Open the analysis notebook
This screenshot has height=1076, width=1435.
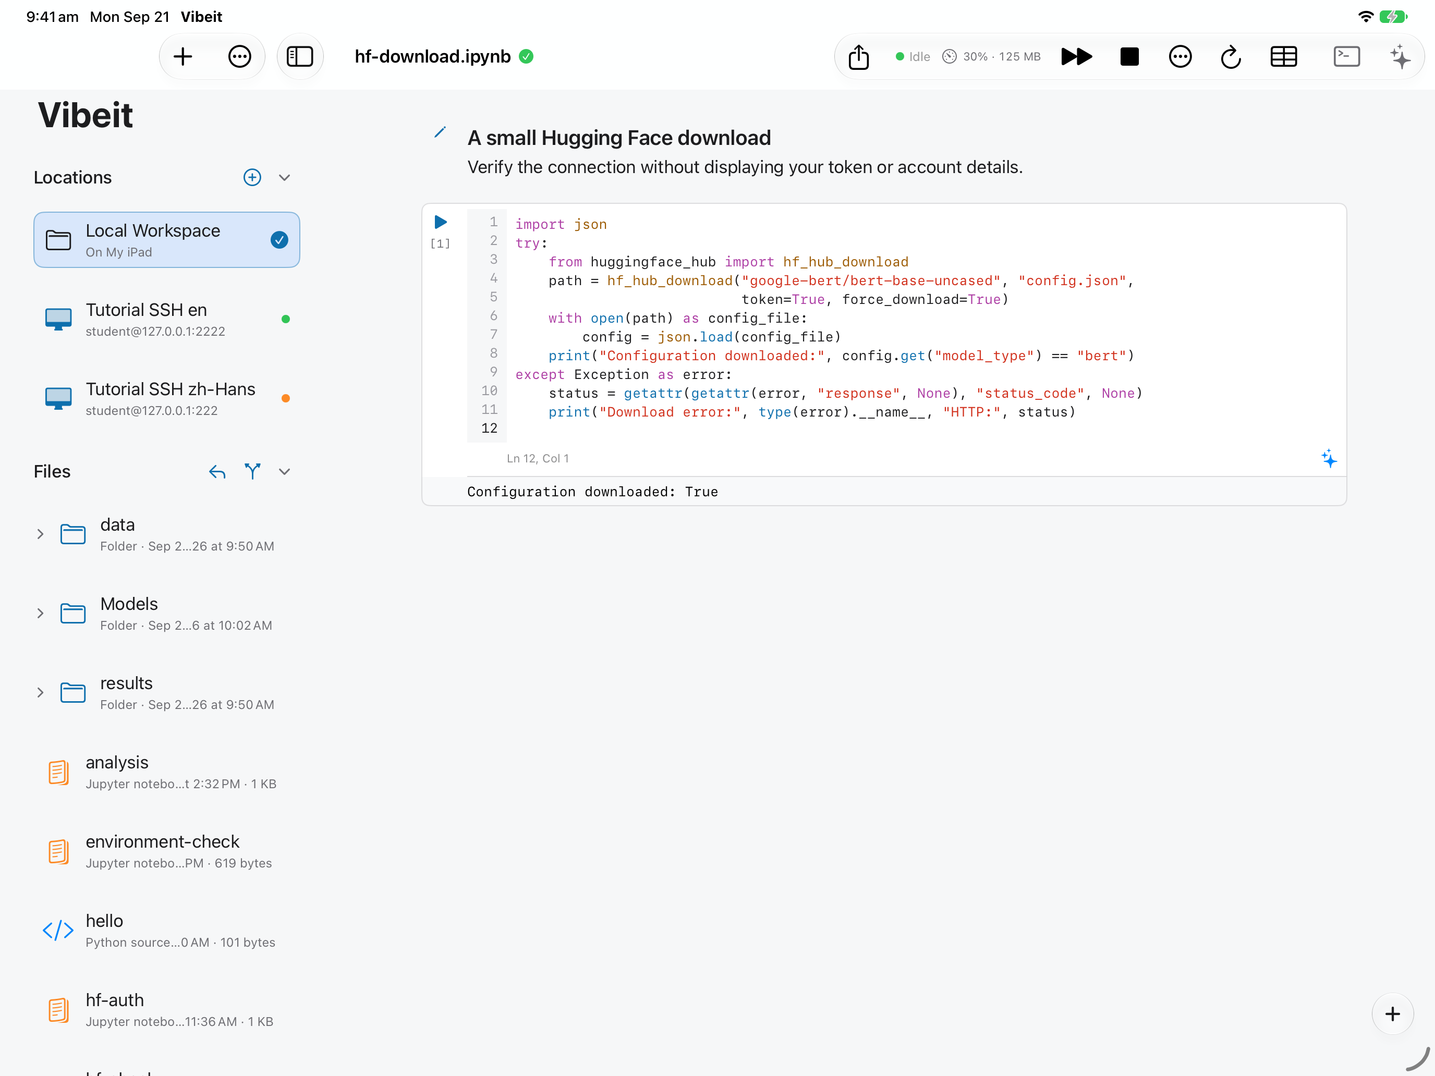tap(167, 771)
